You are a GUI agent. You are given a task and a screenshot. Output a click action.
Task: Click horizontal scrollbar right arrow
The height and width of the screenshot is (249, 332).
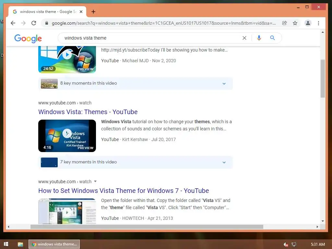317,227
